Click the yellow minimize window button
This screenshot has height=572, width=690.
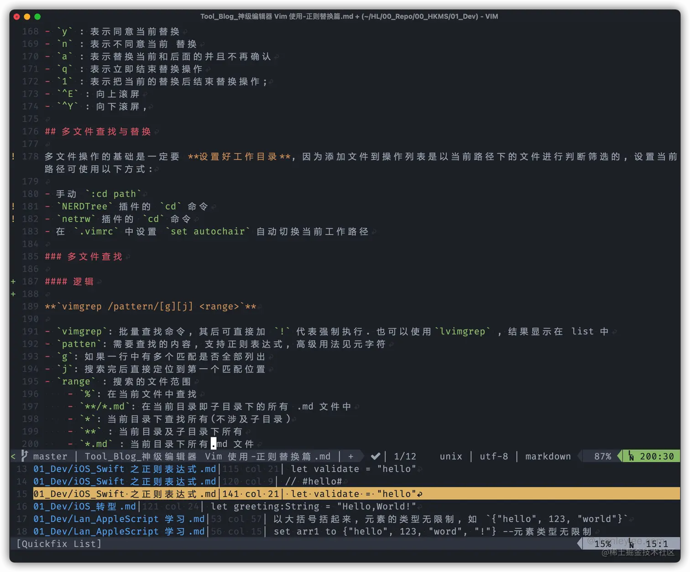(27, 16)
